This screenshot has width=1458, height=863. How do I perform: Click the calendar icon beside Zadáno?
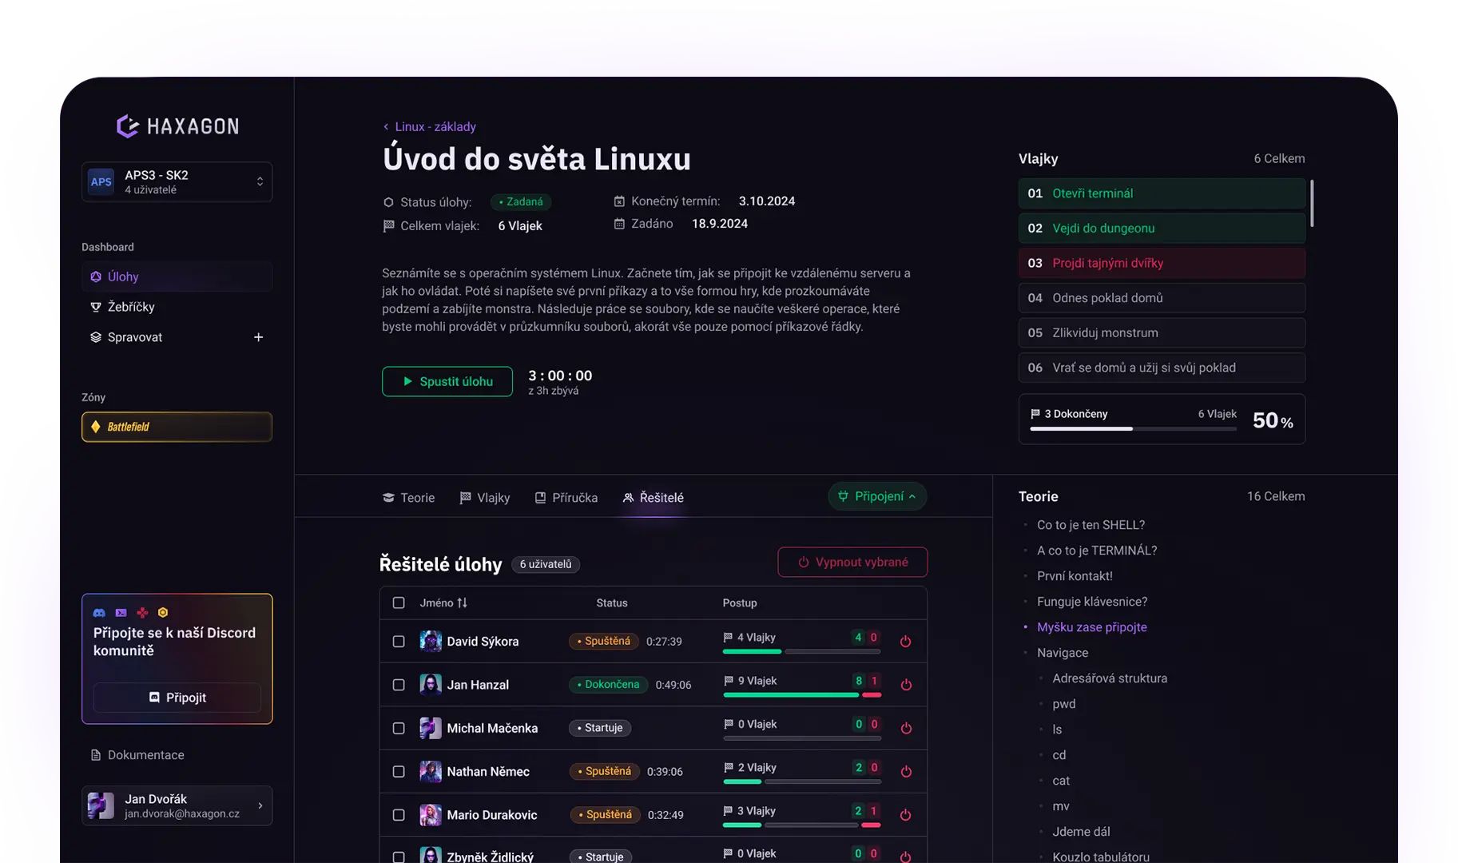click(x=619, y=224)
